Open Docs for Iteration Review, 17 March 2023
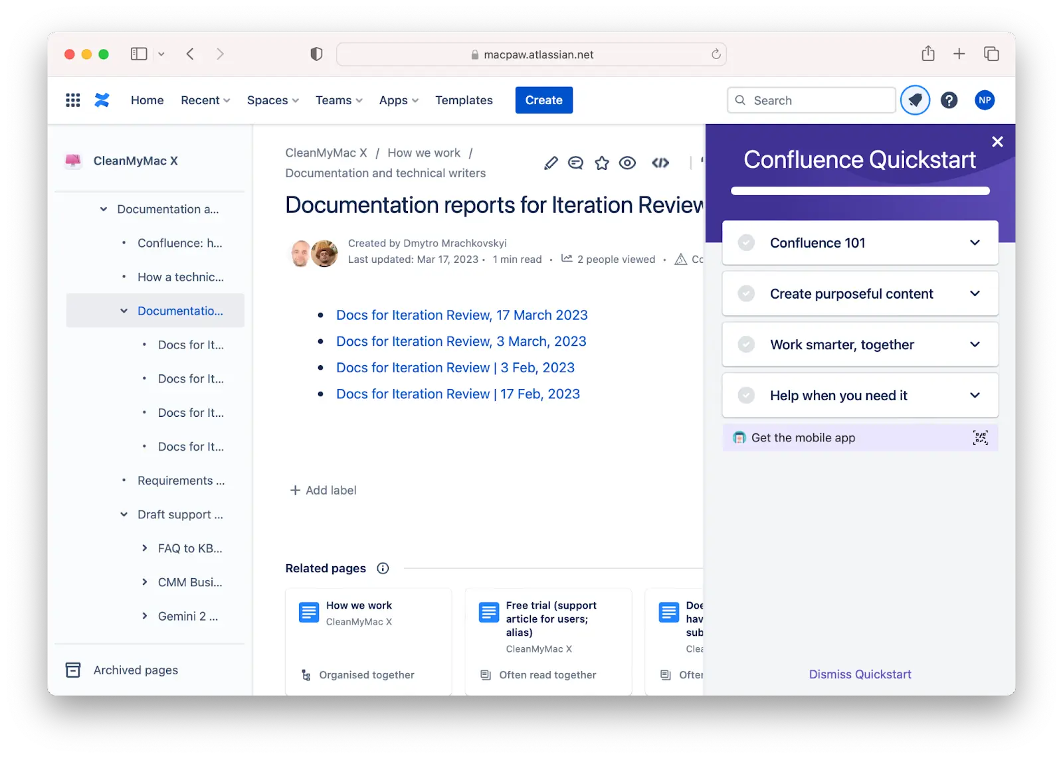The image size is (1063, 758). point(462,315)
